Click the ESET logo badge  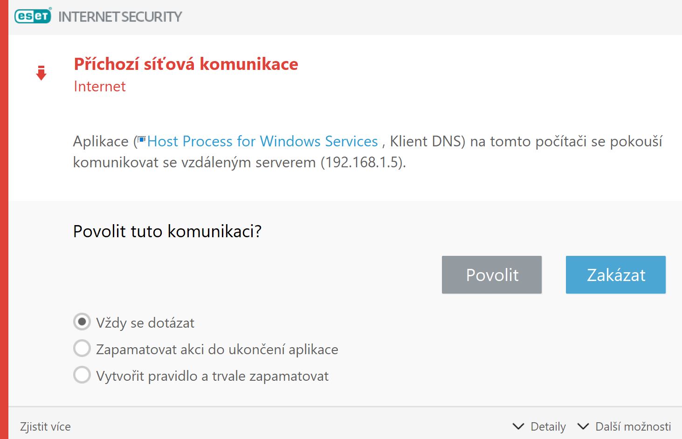[33, 16]
